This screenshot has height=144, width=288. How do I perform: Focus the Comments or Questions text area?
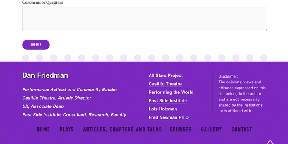click(145, 19)
